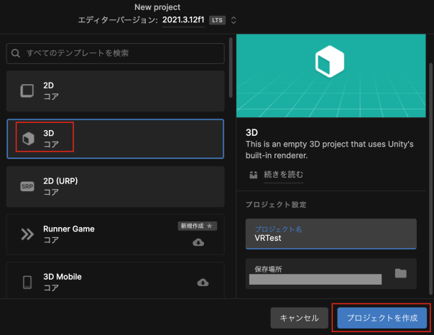Choose the 2D コア template row
This screenshot has width=434, height=335.
[116, 91]
